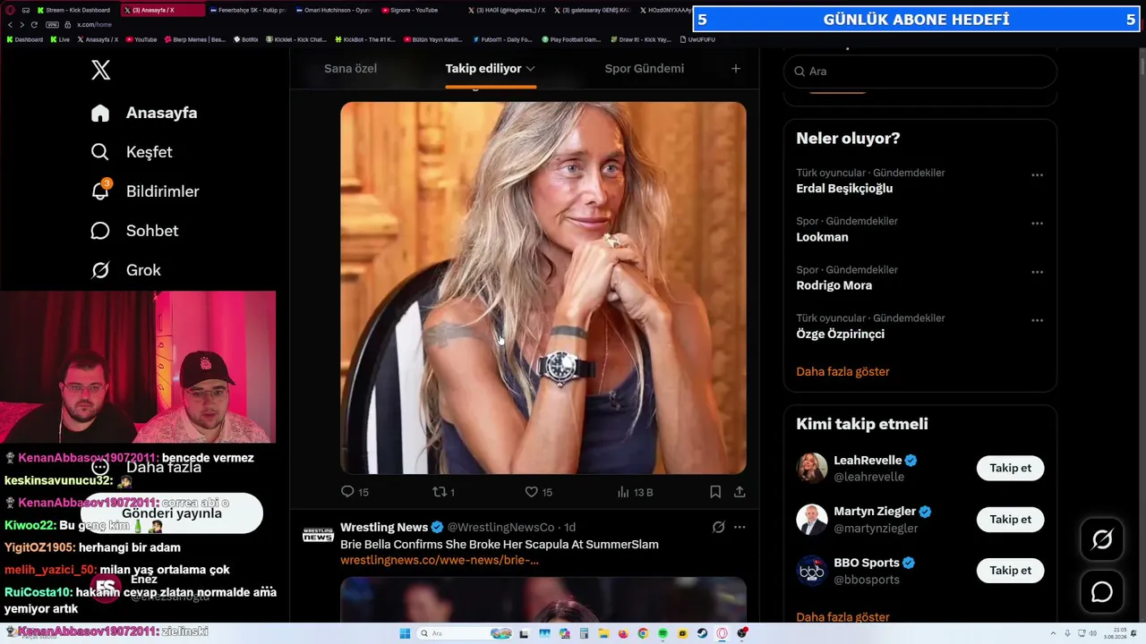This screenshot has height=644, width=1146.
Task: Open Rodrigo Mora trending topic
Action: (x=834, y=285)
